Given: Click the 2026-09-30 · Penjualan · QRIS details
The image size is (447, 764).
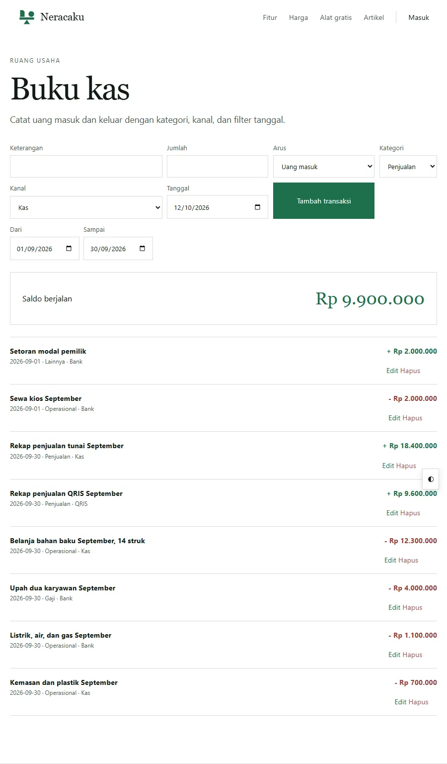Looking at the screenshot, I should pos(49,504).
